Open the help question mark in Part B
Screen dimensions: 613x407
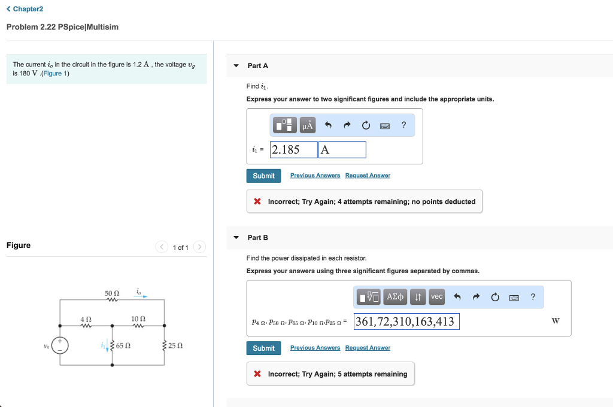pos(533,297)
